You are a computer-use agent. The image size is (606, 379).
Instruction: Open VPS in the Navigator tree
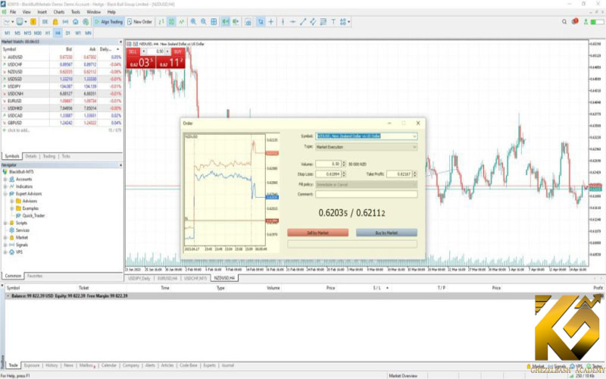point(18,252)
